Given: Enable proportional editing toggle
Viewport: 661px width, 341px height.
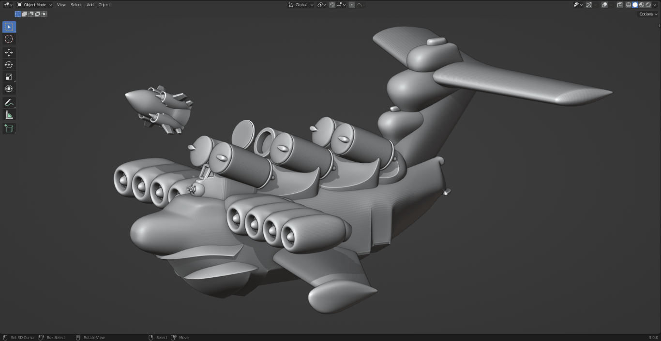Looking at the screenshot, I should (352, 5).
